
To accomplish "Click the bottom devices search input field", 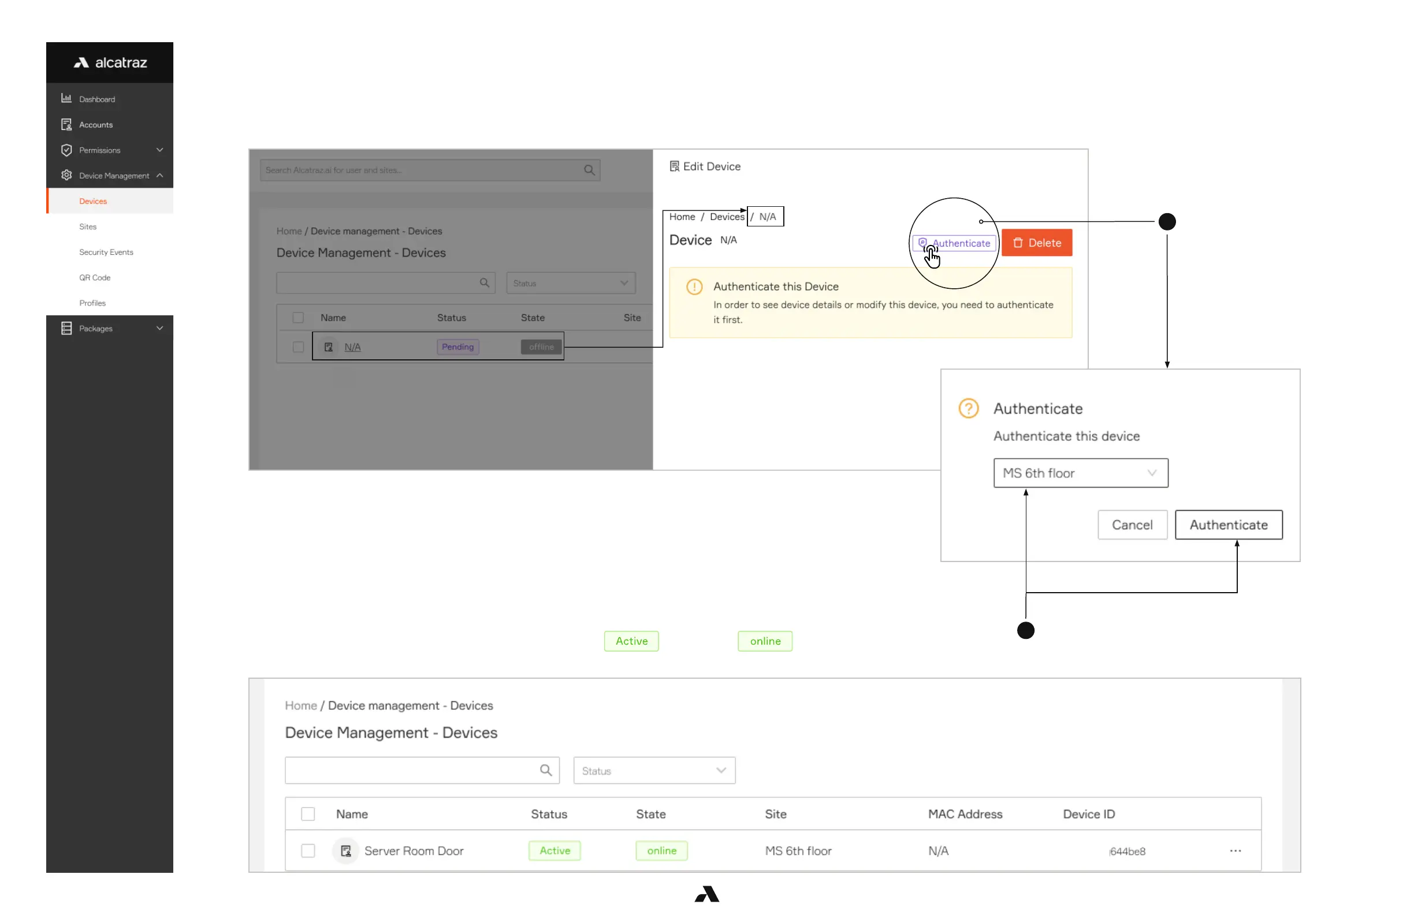I will point(410,771).
